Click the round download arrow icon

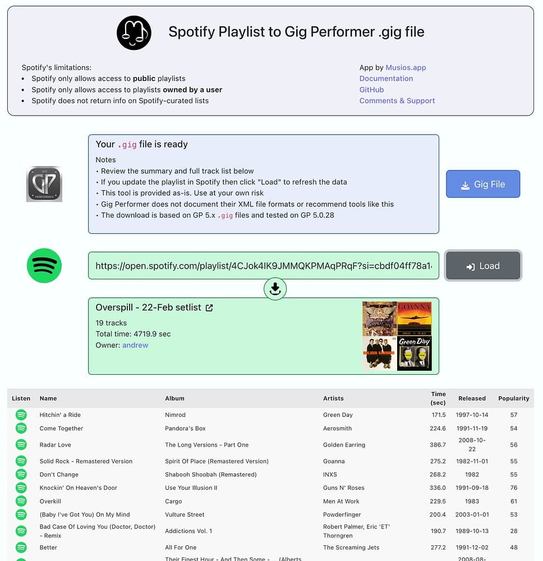coord(275,288)
